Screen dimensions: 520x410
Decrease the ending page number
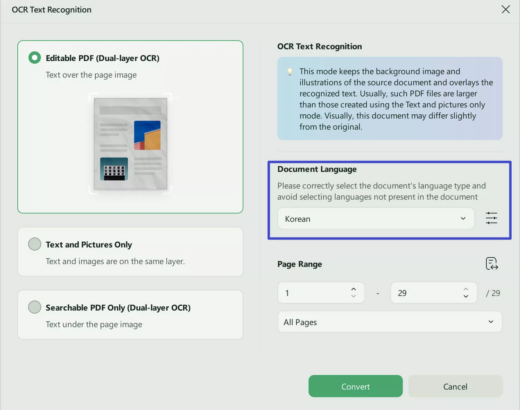[x=466, y=297]
